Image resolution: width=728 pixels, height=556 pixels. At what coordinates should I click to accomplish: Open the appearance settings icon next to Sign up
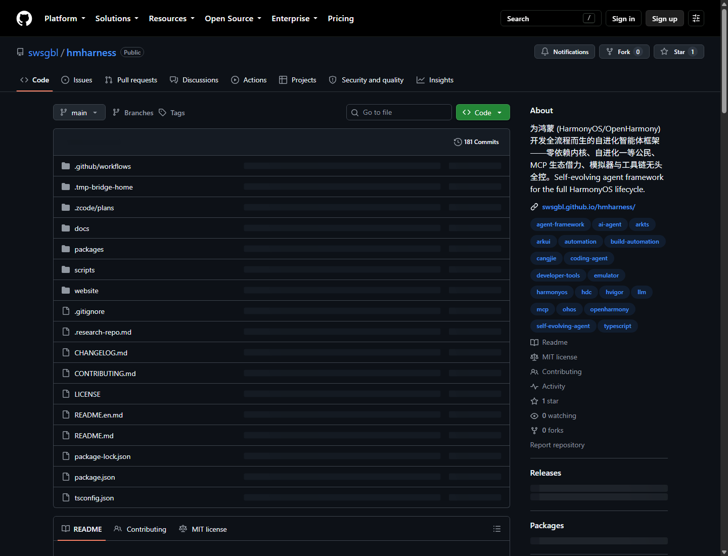tap(696, 18)
